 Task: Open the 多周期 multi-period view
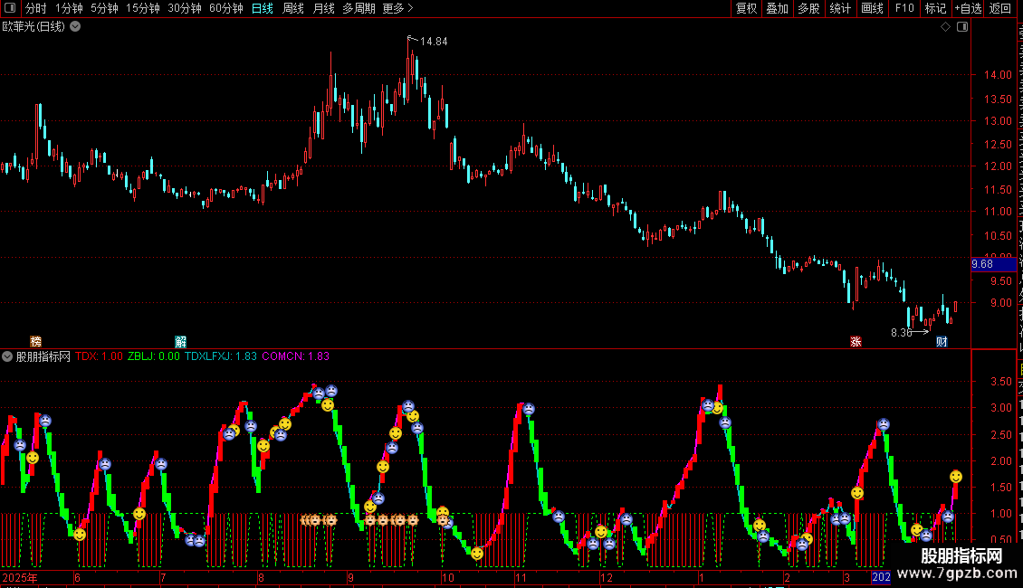coord(359,8)
